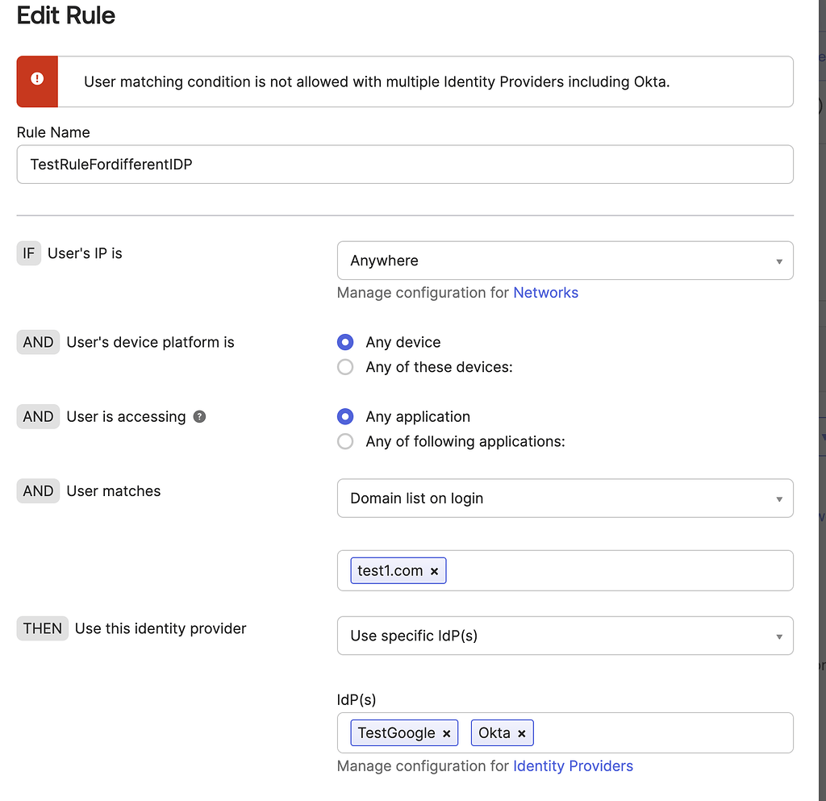Remove the Okta IdP tag
826x801 pixels.
click(522, 733)
